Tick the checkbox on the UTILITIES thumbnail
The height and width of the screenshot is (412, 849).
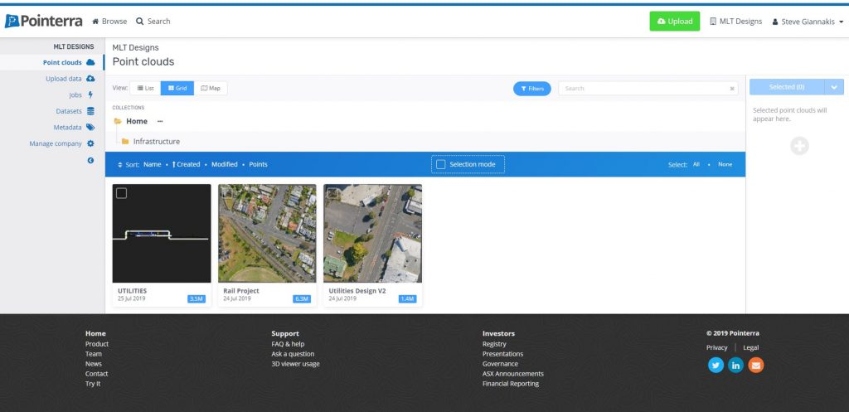coord(122,193)
